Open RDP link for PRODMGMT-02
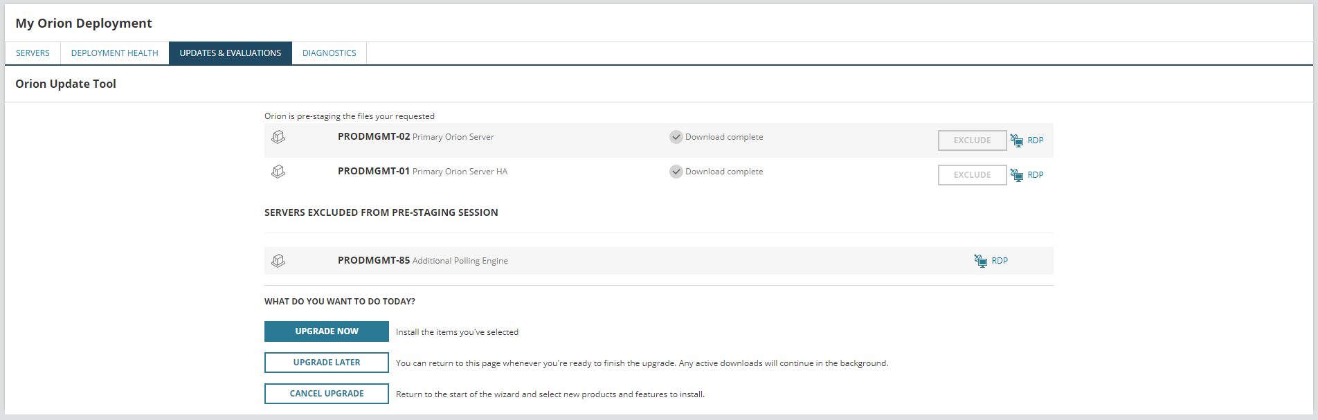The height and width of the screenshot is (420, 1318). pyautogui.click(x=1035, y=140)
